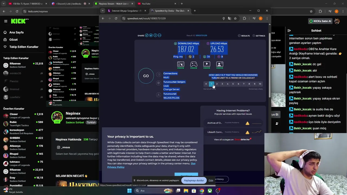The image size is (347, 195).
Task: Open Chrome menu in the Kick window
Action: [343, 11]
